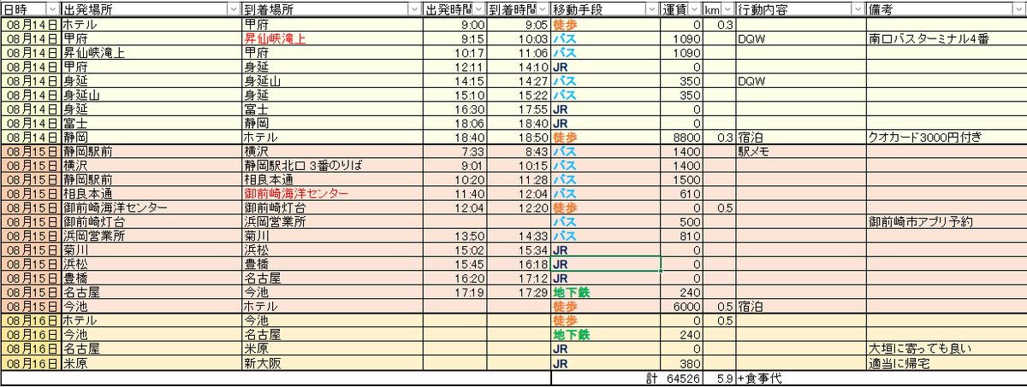Open the 移動手段 column filter dropdown
Image resolution: width=1027 pixels, height=387 pixels.
coord(654,9)
